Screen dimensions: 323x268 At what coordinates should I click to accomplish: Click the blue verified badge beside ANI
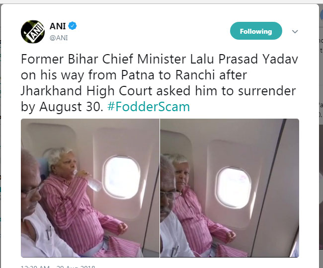[x=73, y=26]
